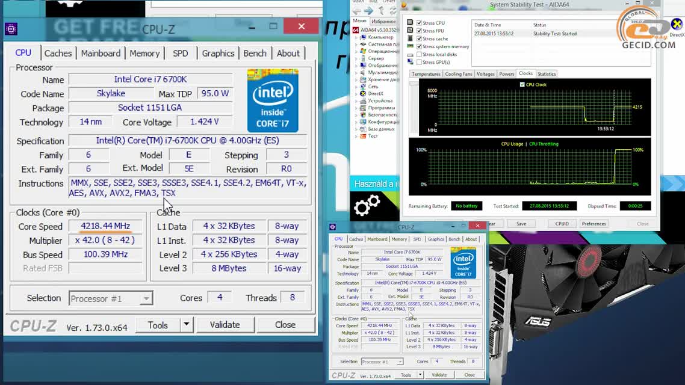Screen dimensions: 685x385
Task: Switch to Cooling Fans tab in AIDA64
Action: click(458, 74)
